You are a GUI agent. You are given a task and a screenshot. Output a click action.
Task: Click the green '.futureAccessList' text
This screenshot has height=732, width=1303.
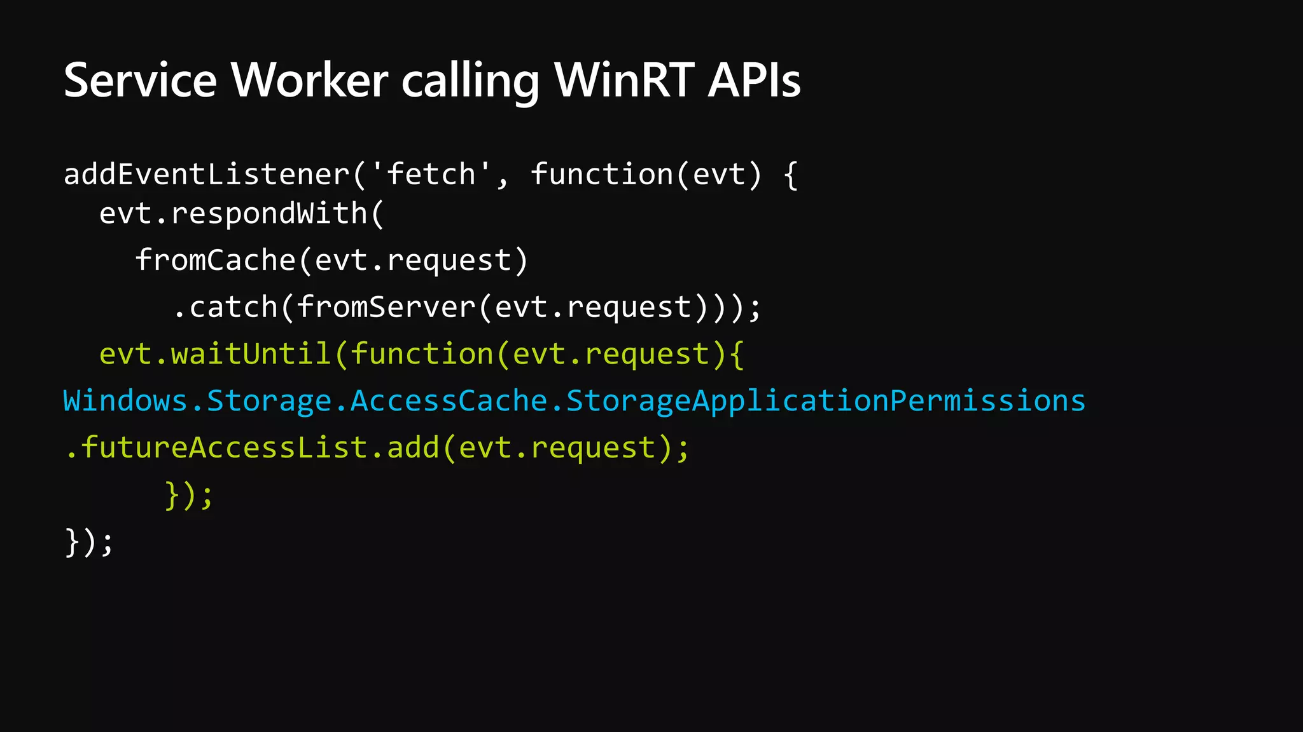coord(216,448)
